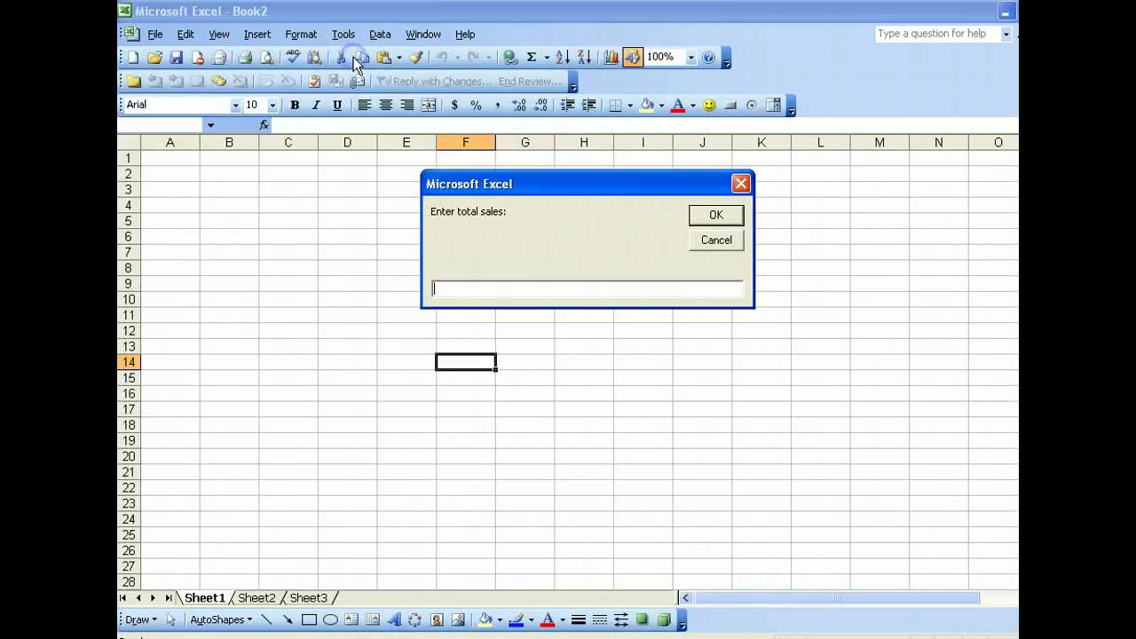Image resolution: width=1136 pixels, height=639 pixels.
Task: Toggle Select Objects pointer tool
Action: [171, 619]
